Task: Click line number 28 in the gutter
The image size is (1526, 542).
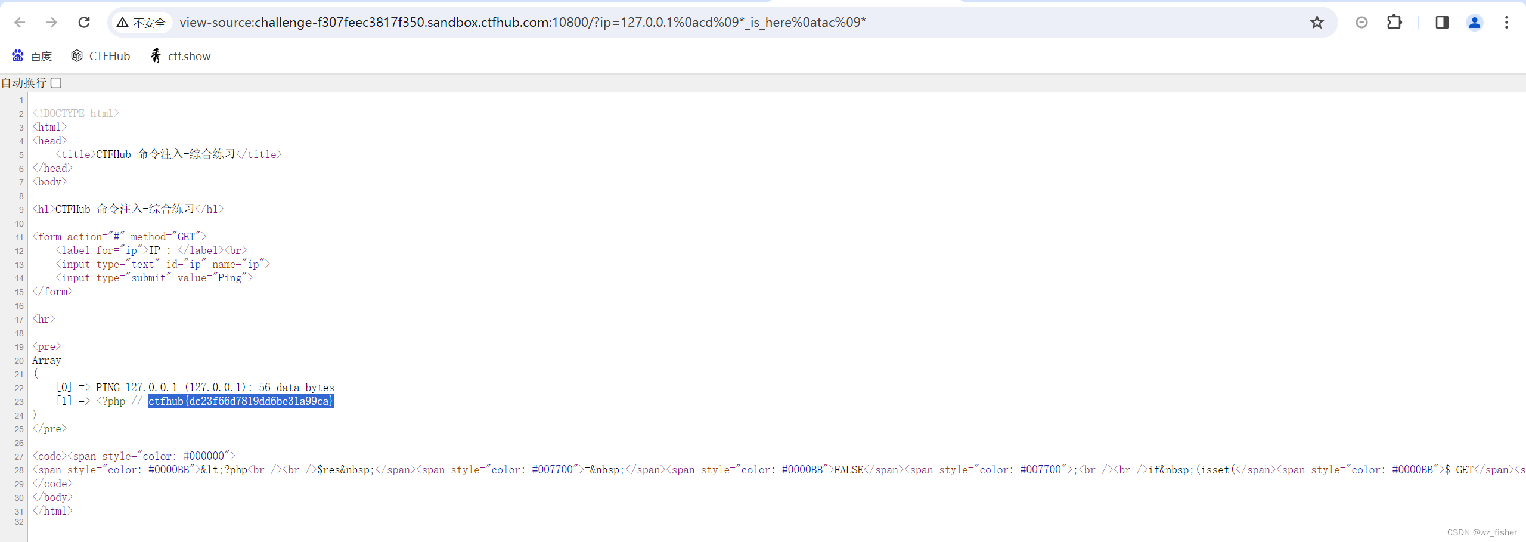Action: coord(19,470)
